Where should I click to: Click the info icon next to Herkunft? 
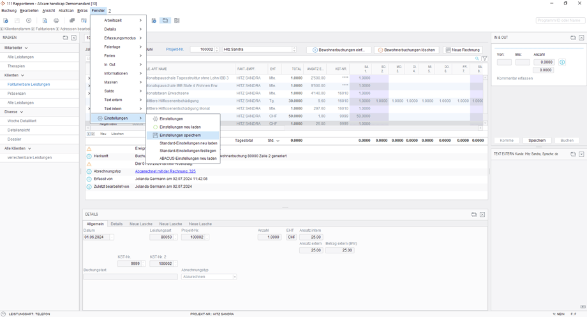89,156
